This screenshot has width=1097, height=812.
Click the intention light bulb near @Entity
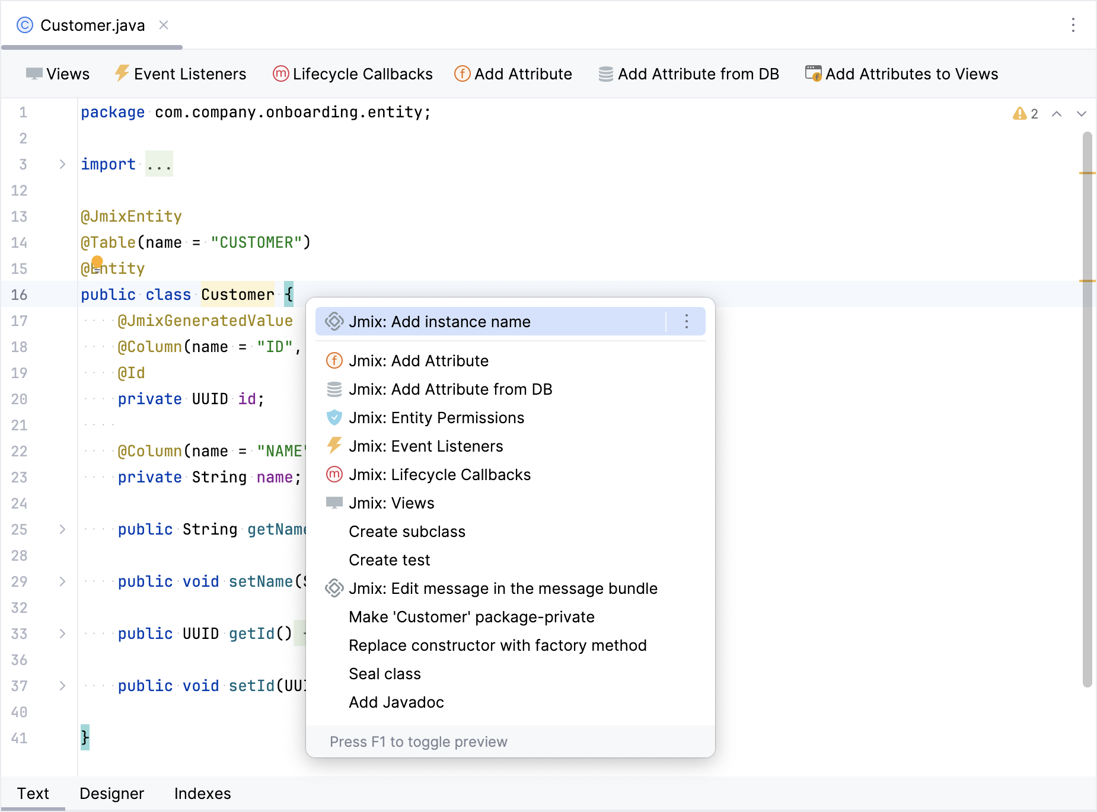click(97, 262)
